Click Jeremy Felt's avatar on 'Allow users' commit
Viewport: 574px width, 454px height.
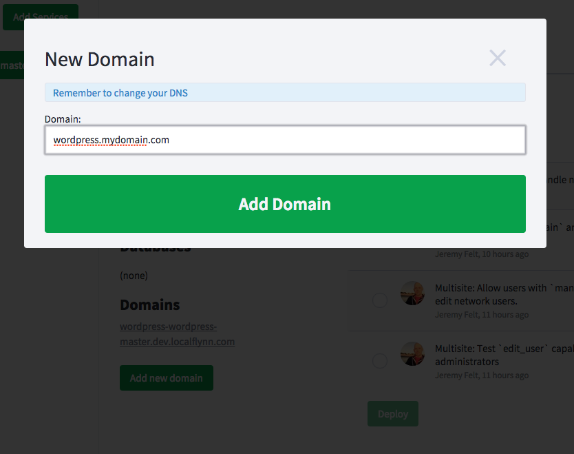point(413,293)
